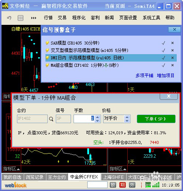The image size is (183, 191).
Task: Open the 交易 menu
Action: (62, 18)
